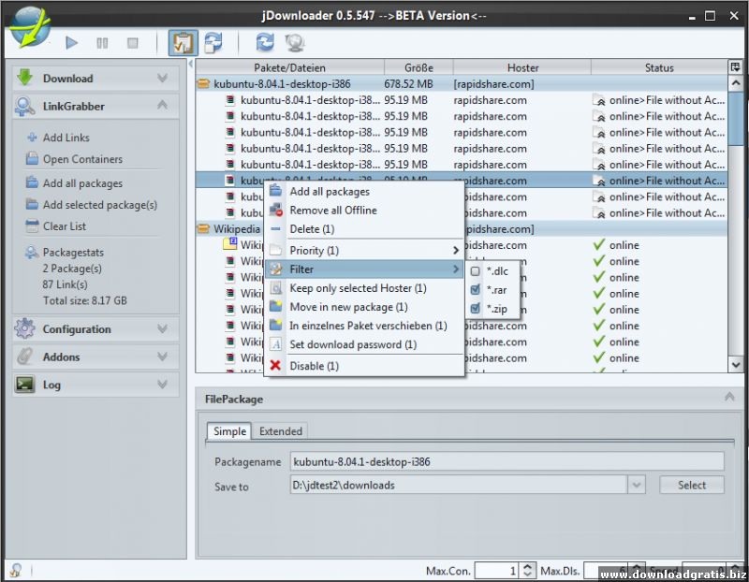Click the Select folder button

pos(691,485)
